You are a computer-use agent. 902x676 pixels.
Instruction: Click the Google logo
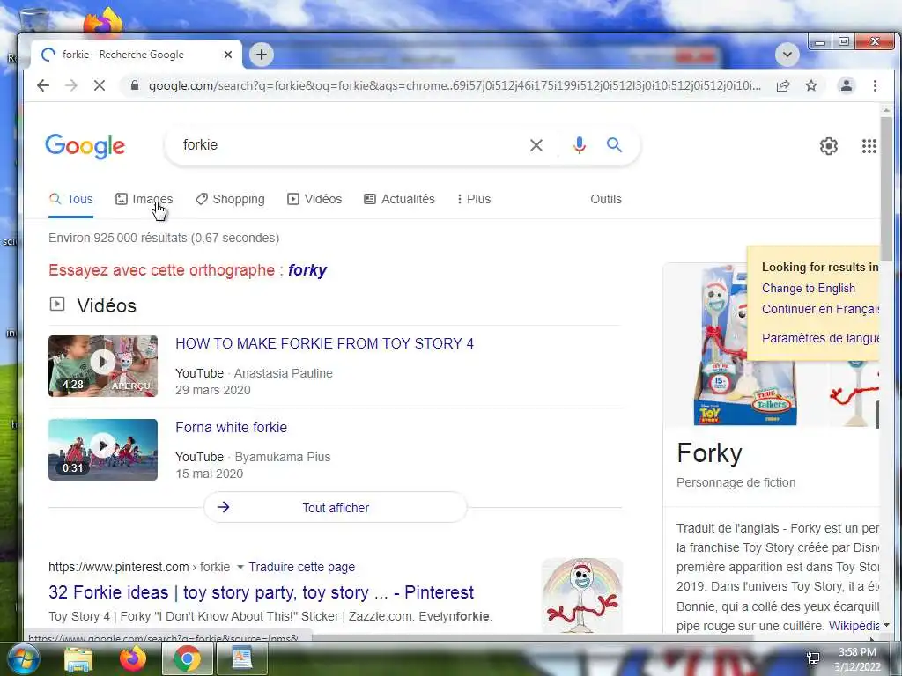click(85, 146)
